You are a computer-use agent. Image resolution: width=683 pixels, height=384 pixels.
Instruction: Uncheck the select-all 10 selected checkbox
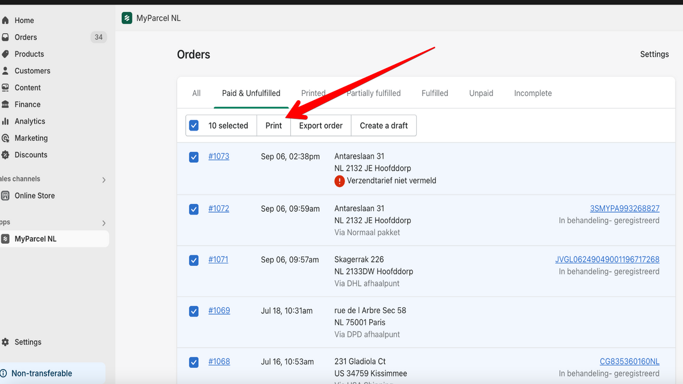(194, 125)
